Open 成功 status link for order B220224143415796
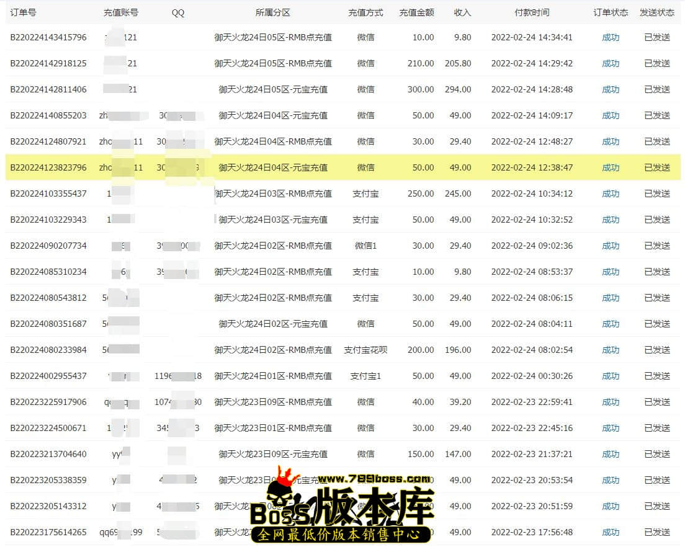Image resolution: width=685 pixels, height=547 pixels. [x=611, y=37]
